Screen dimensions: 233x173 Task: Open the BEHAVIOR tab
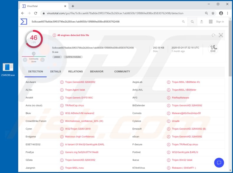97,71
